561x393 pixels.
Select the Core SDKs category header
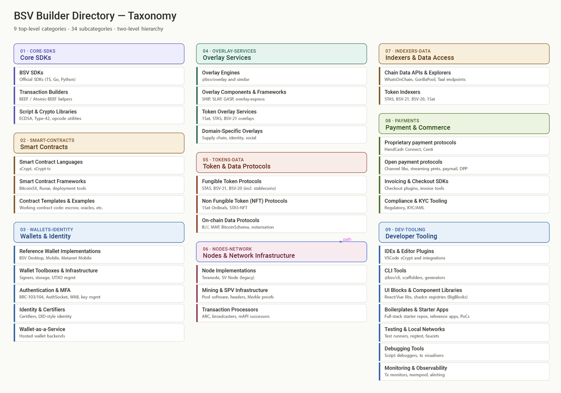coord(99,54)
